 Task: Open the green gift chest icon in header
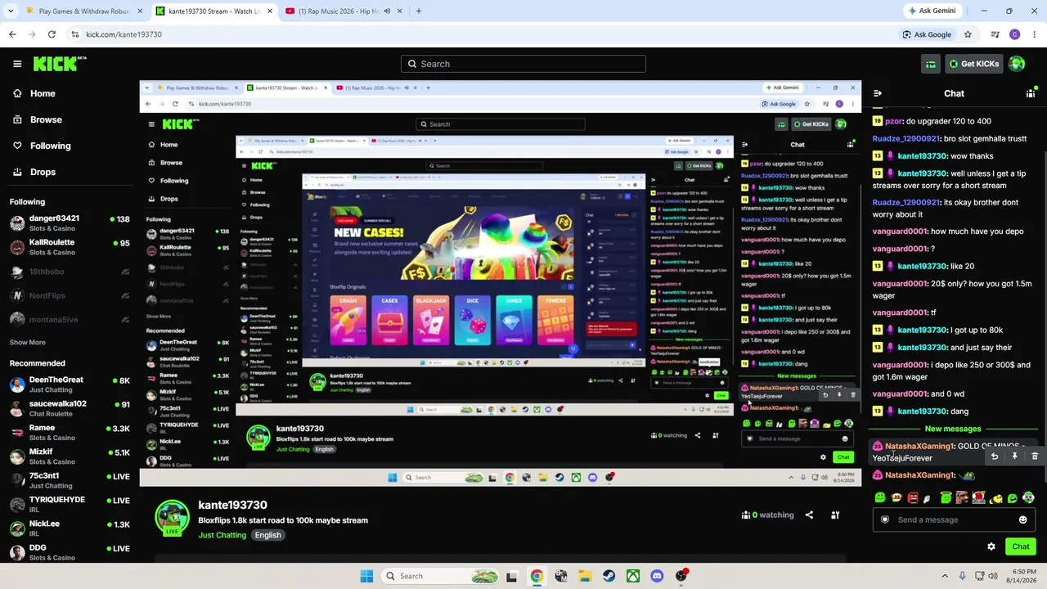(x=931, y=64)
